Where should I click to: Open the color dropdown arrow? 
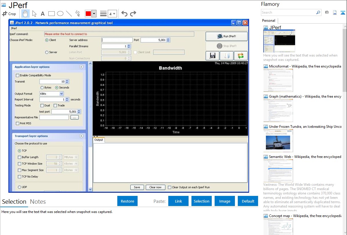(x=94, y=14)
